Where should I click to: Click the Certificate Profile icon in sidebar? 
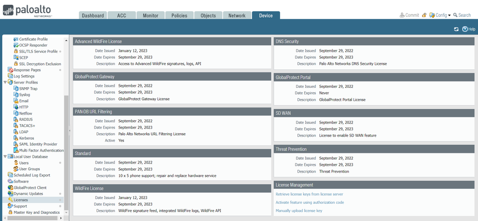click(x=16, y=39)
